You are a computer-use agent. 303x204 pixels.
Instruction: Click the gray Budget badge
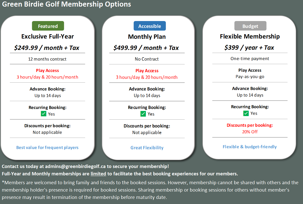(250, 26)
